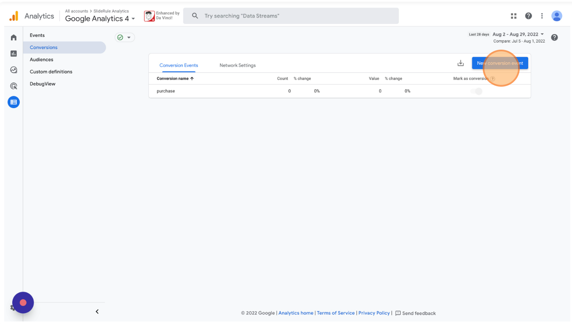Open the date range dropdown

click(518, 35)
